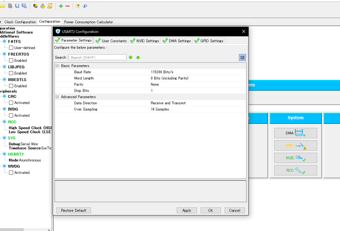This screenshot has width=340, height=231.
Task: Collapse the Advanced Parameters group
Action: click(x=57, y=97)
